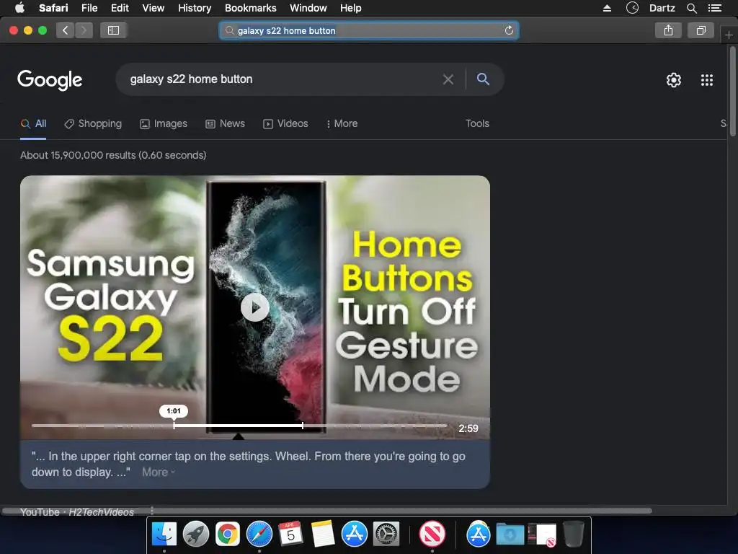Click the Dartz user name in menu bar
738x554 pixels.
click(x=662, y=8)
